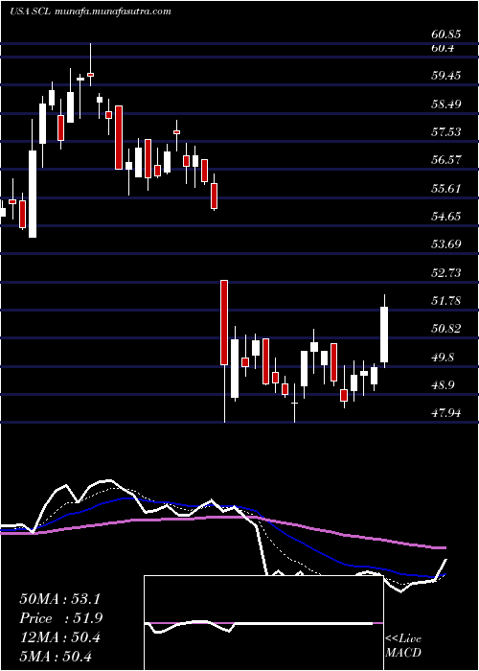Click the 'Price : 51.9' readout
Screen dimensions: 479x671
[60, 618]
